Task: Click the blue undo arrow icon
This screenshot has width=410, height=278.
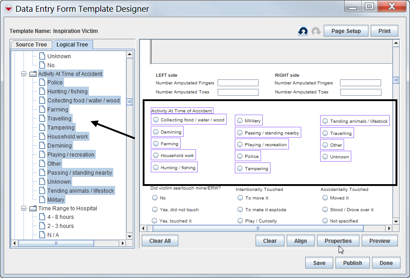Action: (x=303, y=31)
